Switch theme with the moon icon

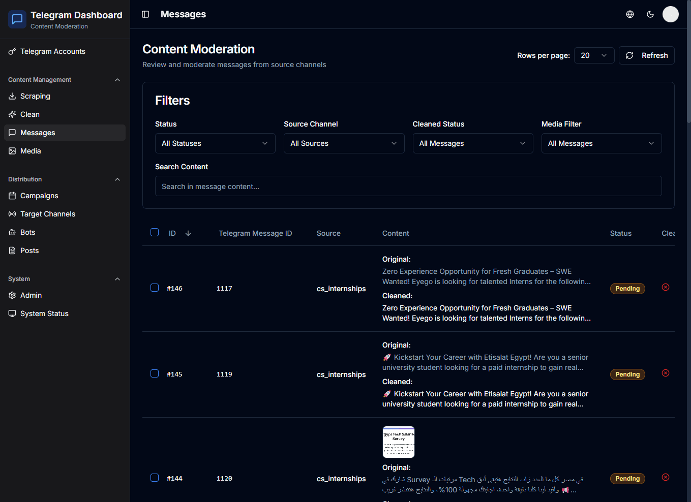[650, 14]
